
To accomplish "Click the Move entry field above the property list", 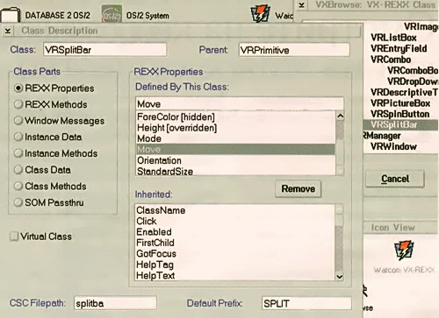I will [240, 103].
